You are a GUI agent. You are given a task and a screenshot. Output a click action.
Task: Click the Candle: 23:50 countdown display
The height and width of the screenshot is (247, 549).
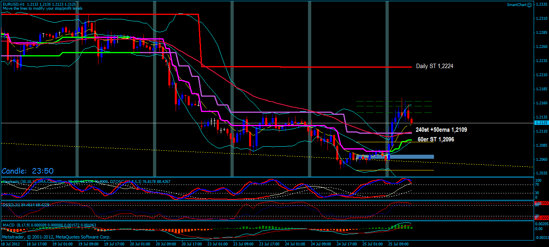pyautogui.click(x=27, y=170)
